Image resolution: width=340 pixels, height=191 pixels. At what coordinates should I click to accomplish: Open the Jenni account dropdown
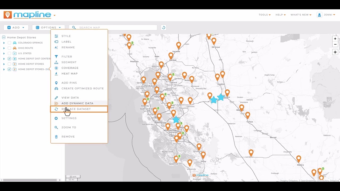[330, 15]
